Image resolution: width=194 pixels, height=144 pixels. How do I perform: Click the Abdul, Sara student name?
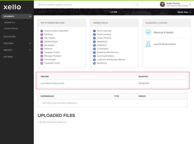[x=183, y=12]
